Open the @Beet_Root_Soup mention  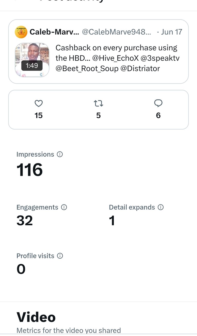tap(87, 69)
